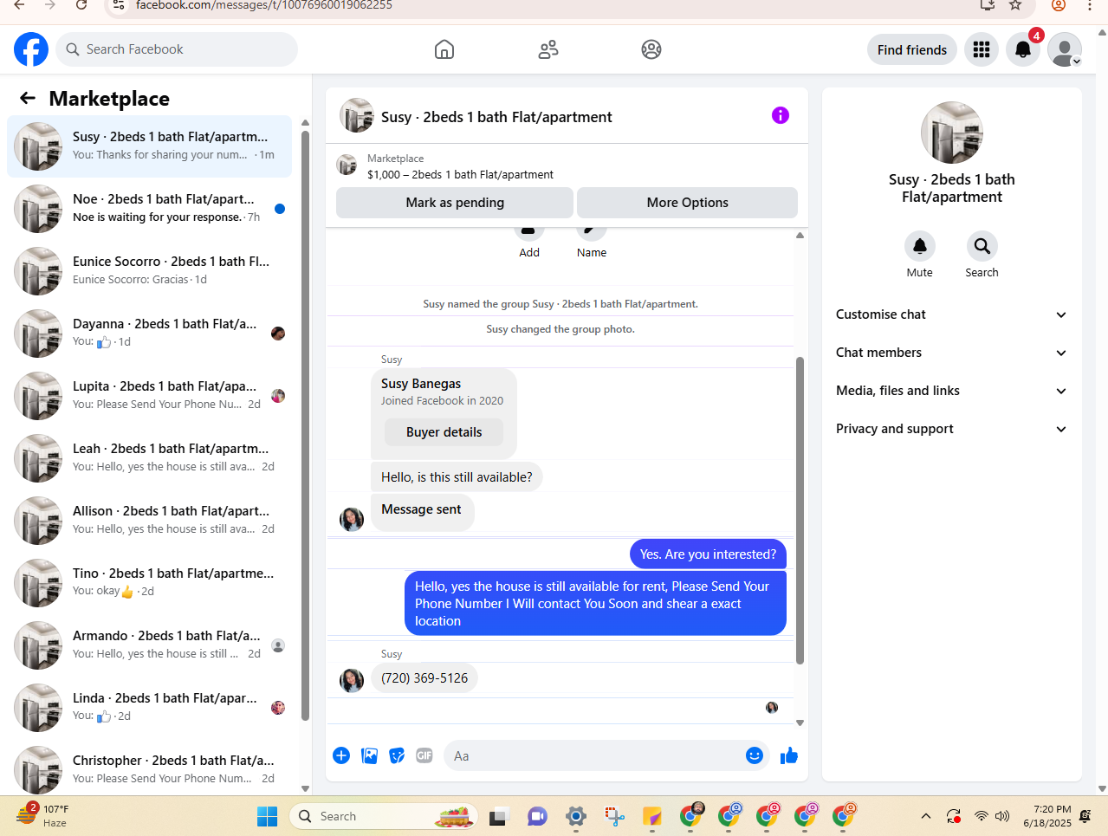Expand Chat members section
1108x836 pixels.
(x=951, y=353)
